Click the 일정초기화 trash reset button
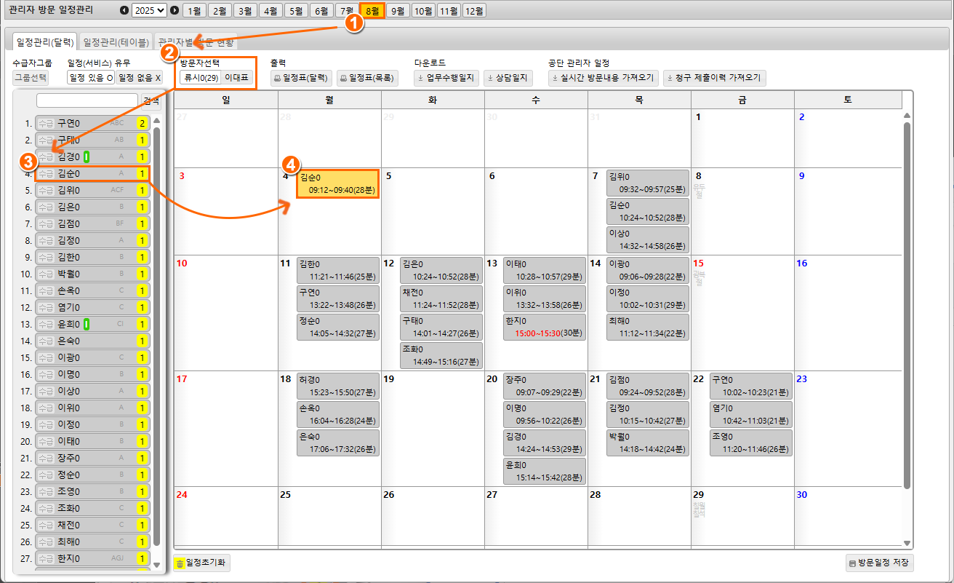This screenshot has width=954, height=583. point(201,563)
